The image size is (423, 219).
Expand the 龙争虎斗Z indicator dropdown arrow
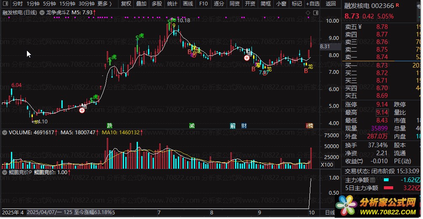(x=42, y=12)
